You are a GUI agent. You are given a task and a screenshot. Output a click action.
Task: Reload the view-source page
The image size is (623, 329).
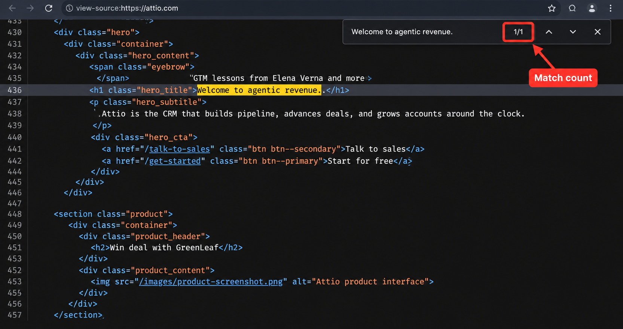pos(49,8)
